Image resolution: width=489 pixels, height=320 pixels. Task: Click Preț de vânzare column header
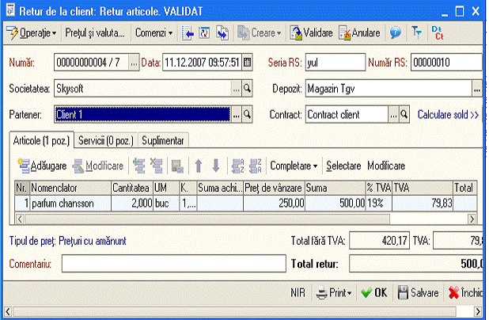[x=274, y=188]
